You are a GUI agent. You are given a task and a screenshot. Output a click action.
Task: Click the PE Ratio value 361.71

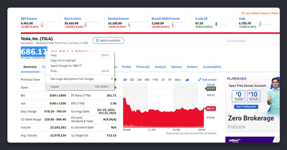point(112,95)
